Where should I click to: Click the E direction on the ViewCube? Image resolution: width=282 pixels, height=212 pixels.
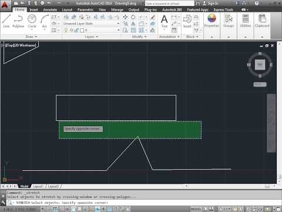tap(271, 65)
